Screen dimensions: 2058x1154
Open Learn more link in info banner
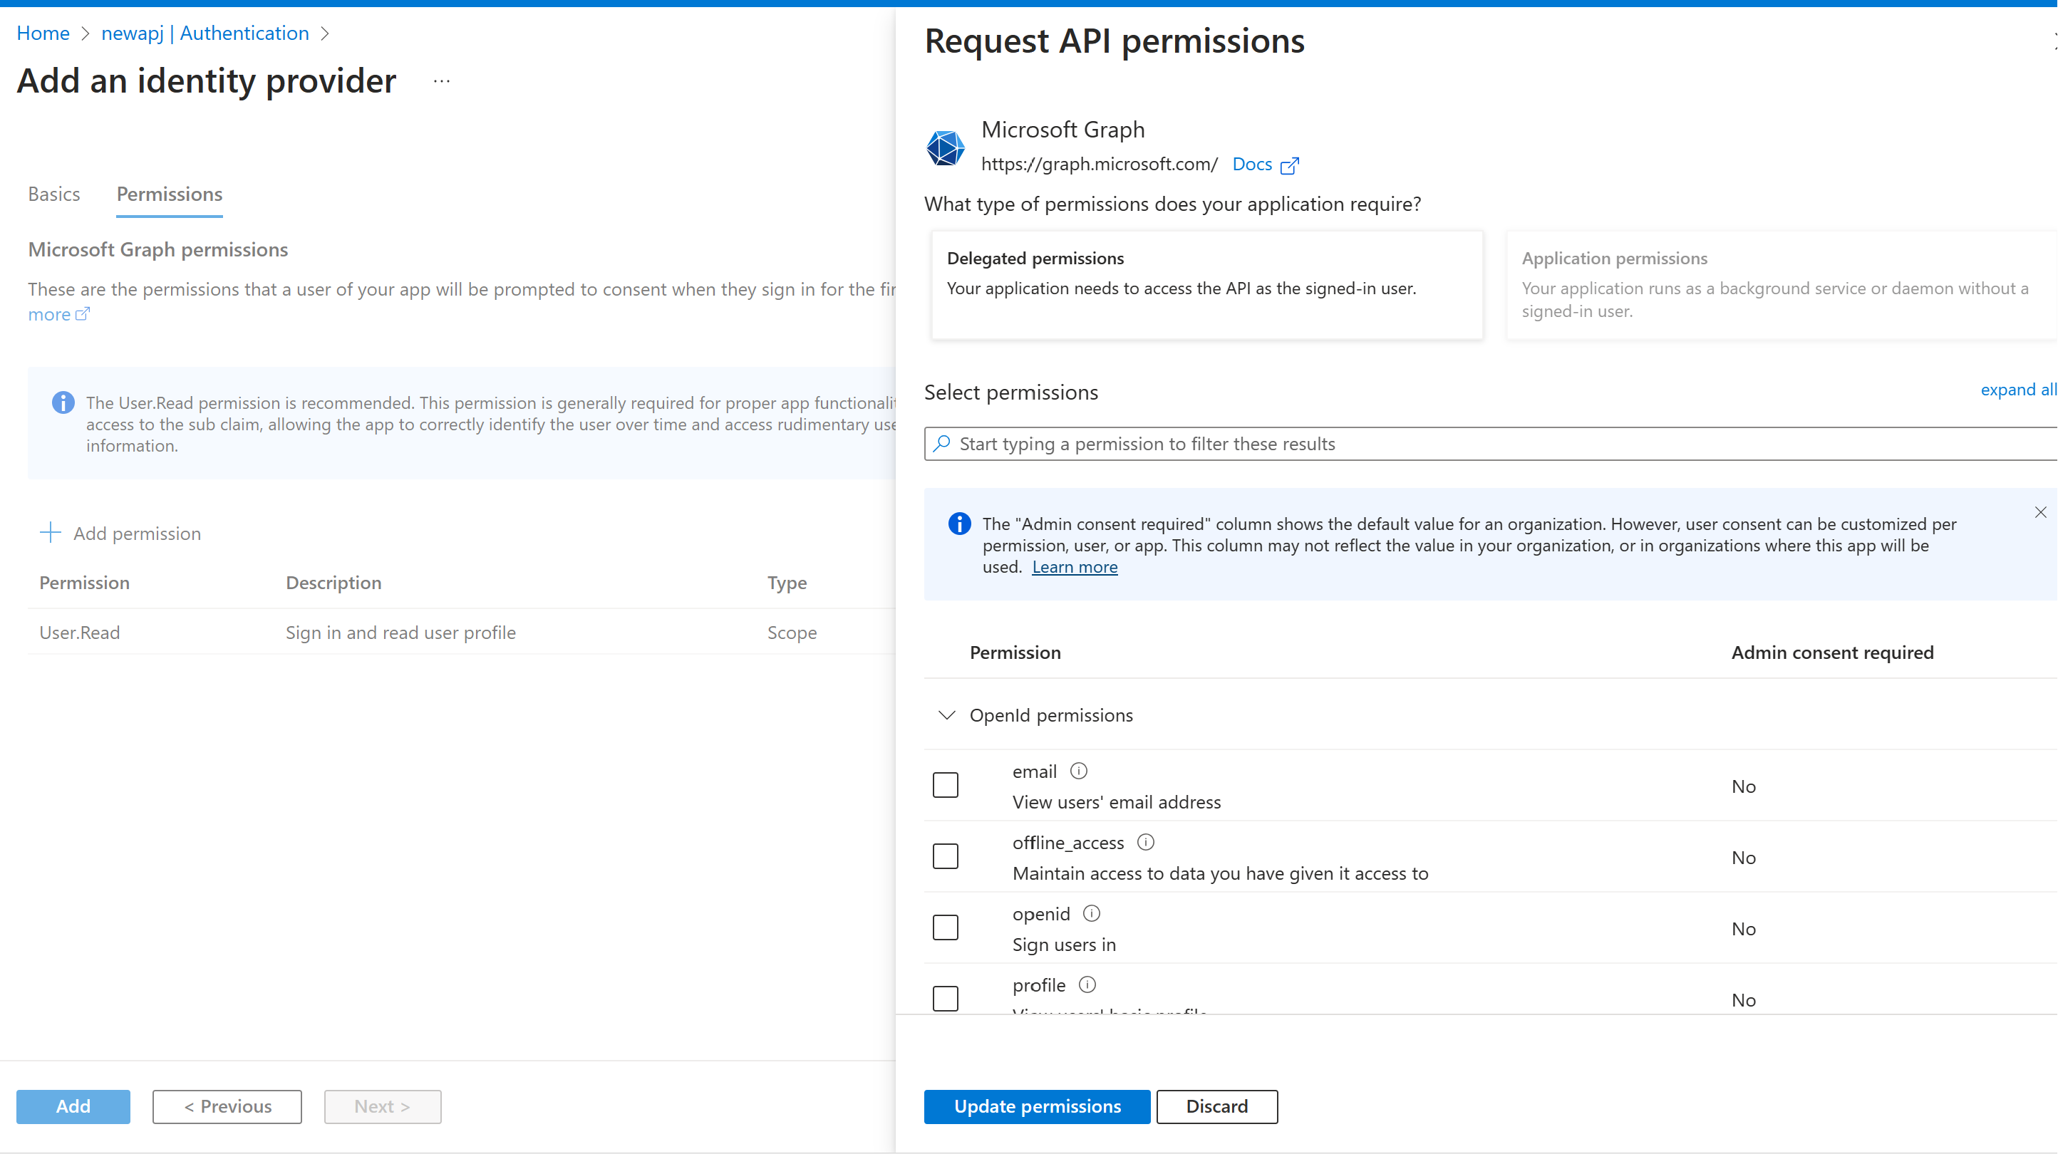coord(1075,567)
